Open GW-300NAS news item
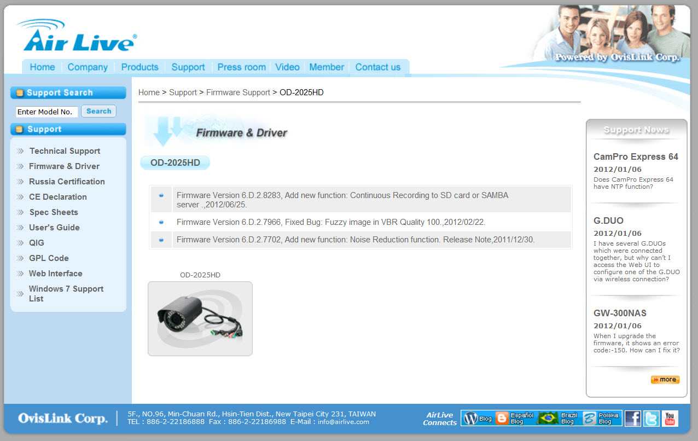Screen dimensions: 698x441 tap(620, 313)
